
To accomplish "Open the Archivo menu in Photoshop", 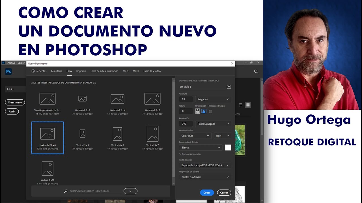I will point(11,63).
